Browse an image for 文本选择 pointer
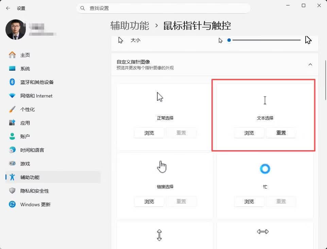This screenshot has height=249, width=327. tap(249, 133)
